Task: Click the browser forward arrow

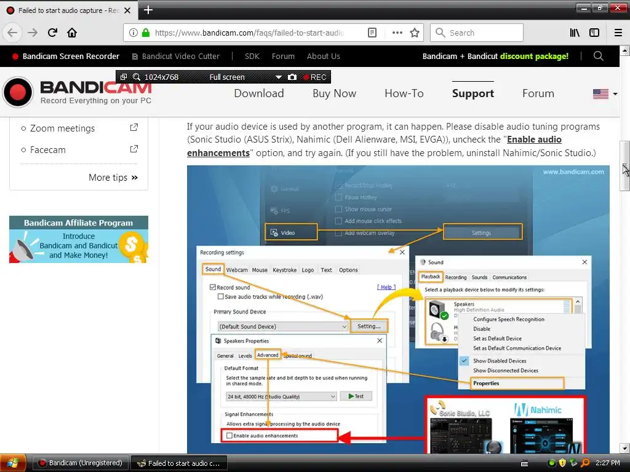Action: [x=33, y=33]
